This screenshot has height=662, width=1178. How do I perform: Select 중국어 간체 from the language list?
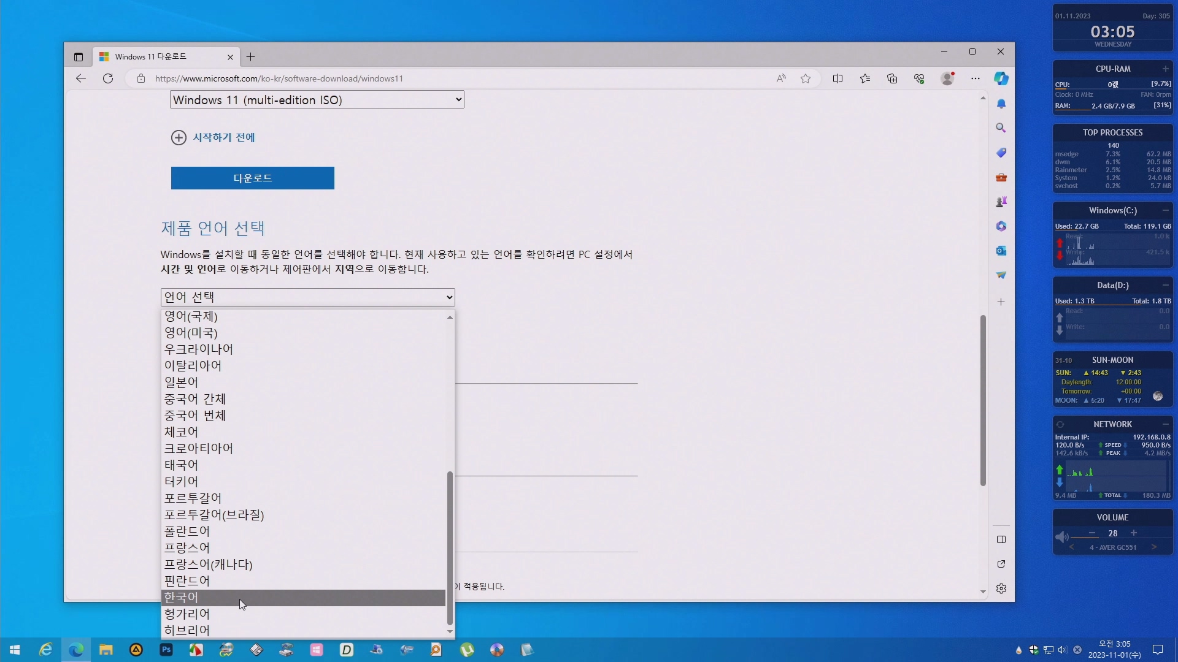(303, 399)
